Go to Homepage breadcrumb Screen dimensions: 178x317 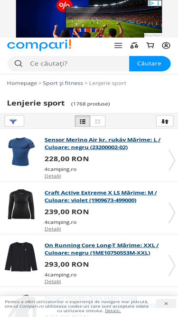[x=22, y=83]
